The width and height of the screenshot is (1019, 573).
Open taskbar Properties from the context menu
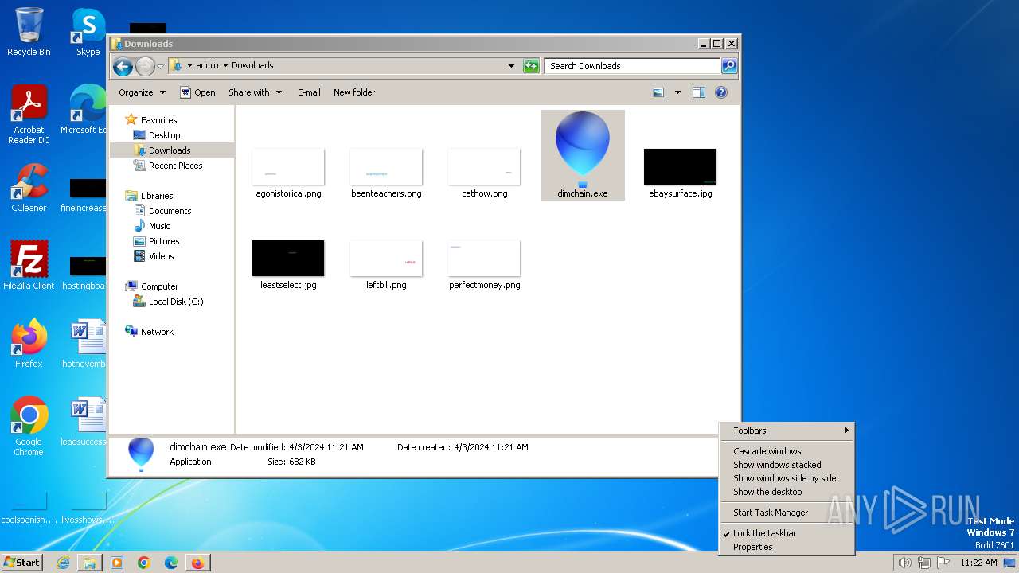[x=787, y=547]
